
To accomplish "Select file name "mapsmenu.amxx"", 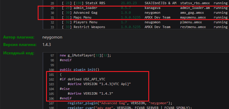I will pos(193,18).
